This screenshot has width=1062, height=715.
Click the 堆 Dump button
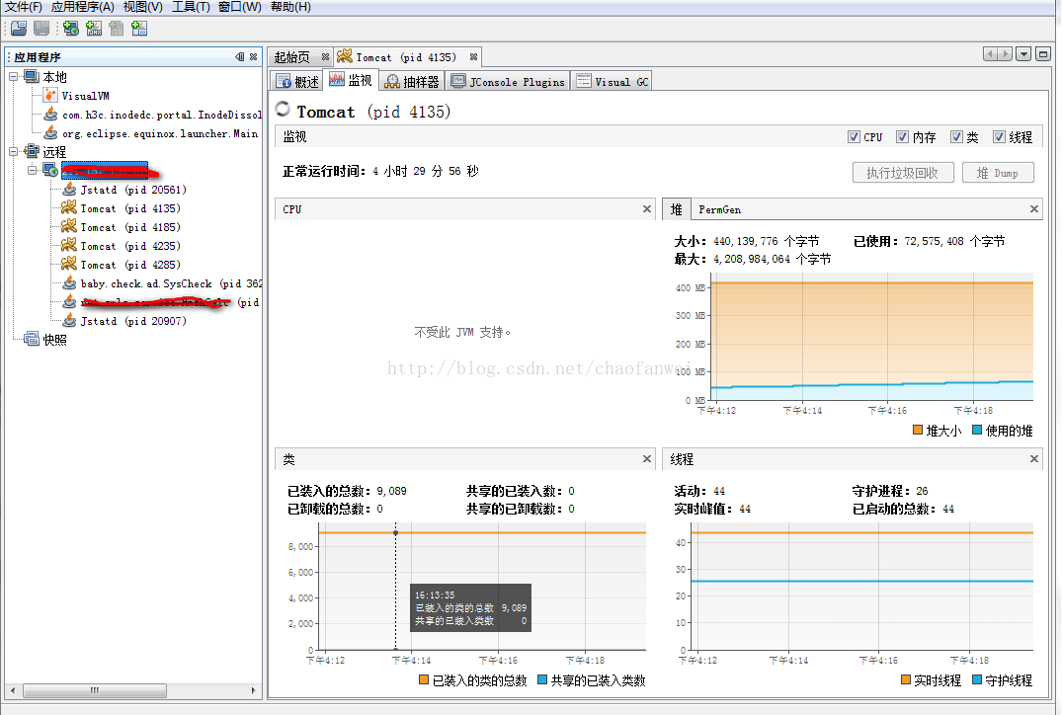click(x=999, y=173)
